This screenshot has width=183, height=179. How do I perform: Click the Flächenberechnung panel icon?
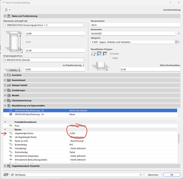[x=9, y=100]
